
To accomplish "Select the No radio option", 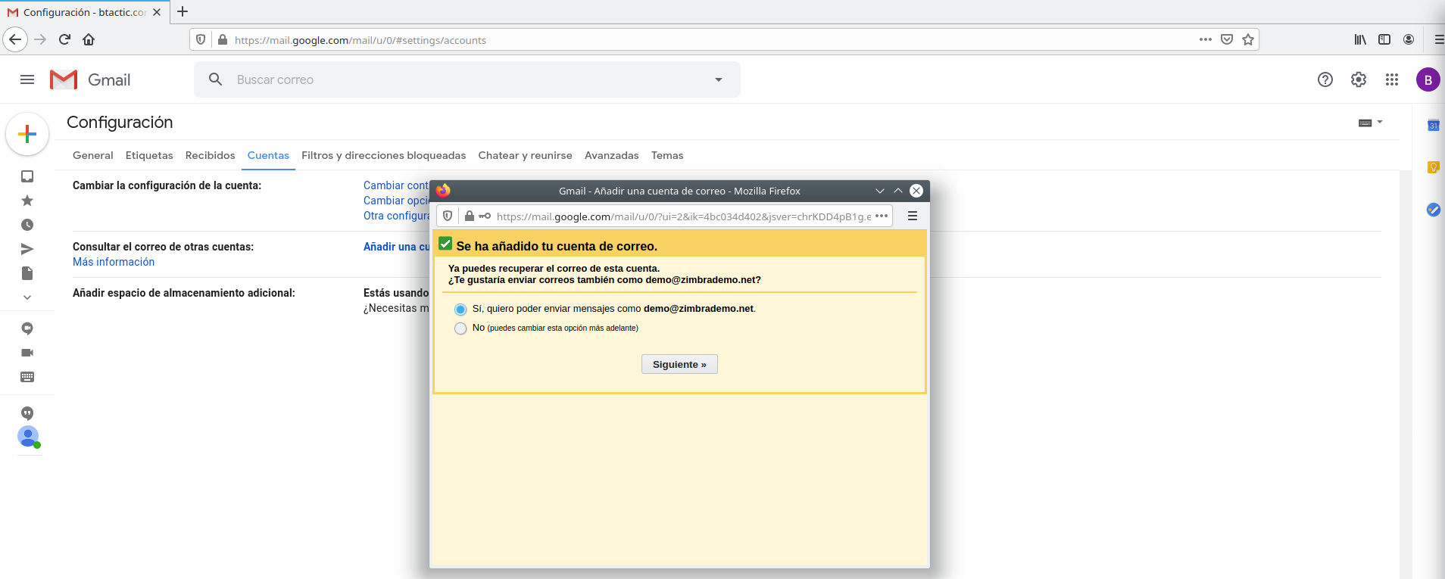I will click(460, 328).
